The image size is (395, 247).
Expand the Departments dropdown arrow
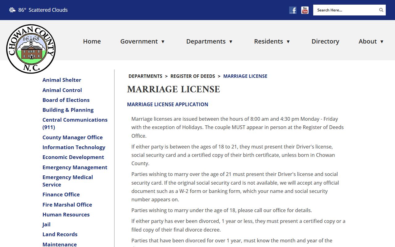coord(231,42)
